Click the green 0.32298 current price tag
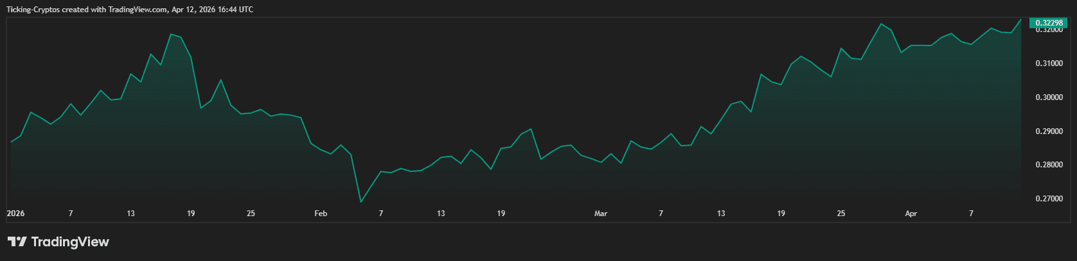The image size is (1077, 261). (1049, 23)
